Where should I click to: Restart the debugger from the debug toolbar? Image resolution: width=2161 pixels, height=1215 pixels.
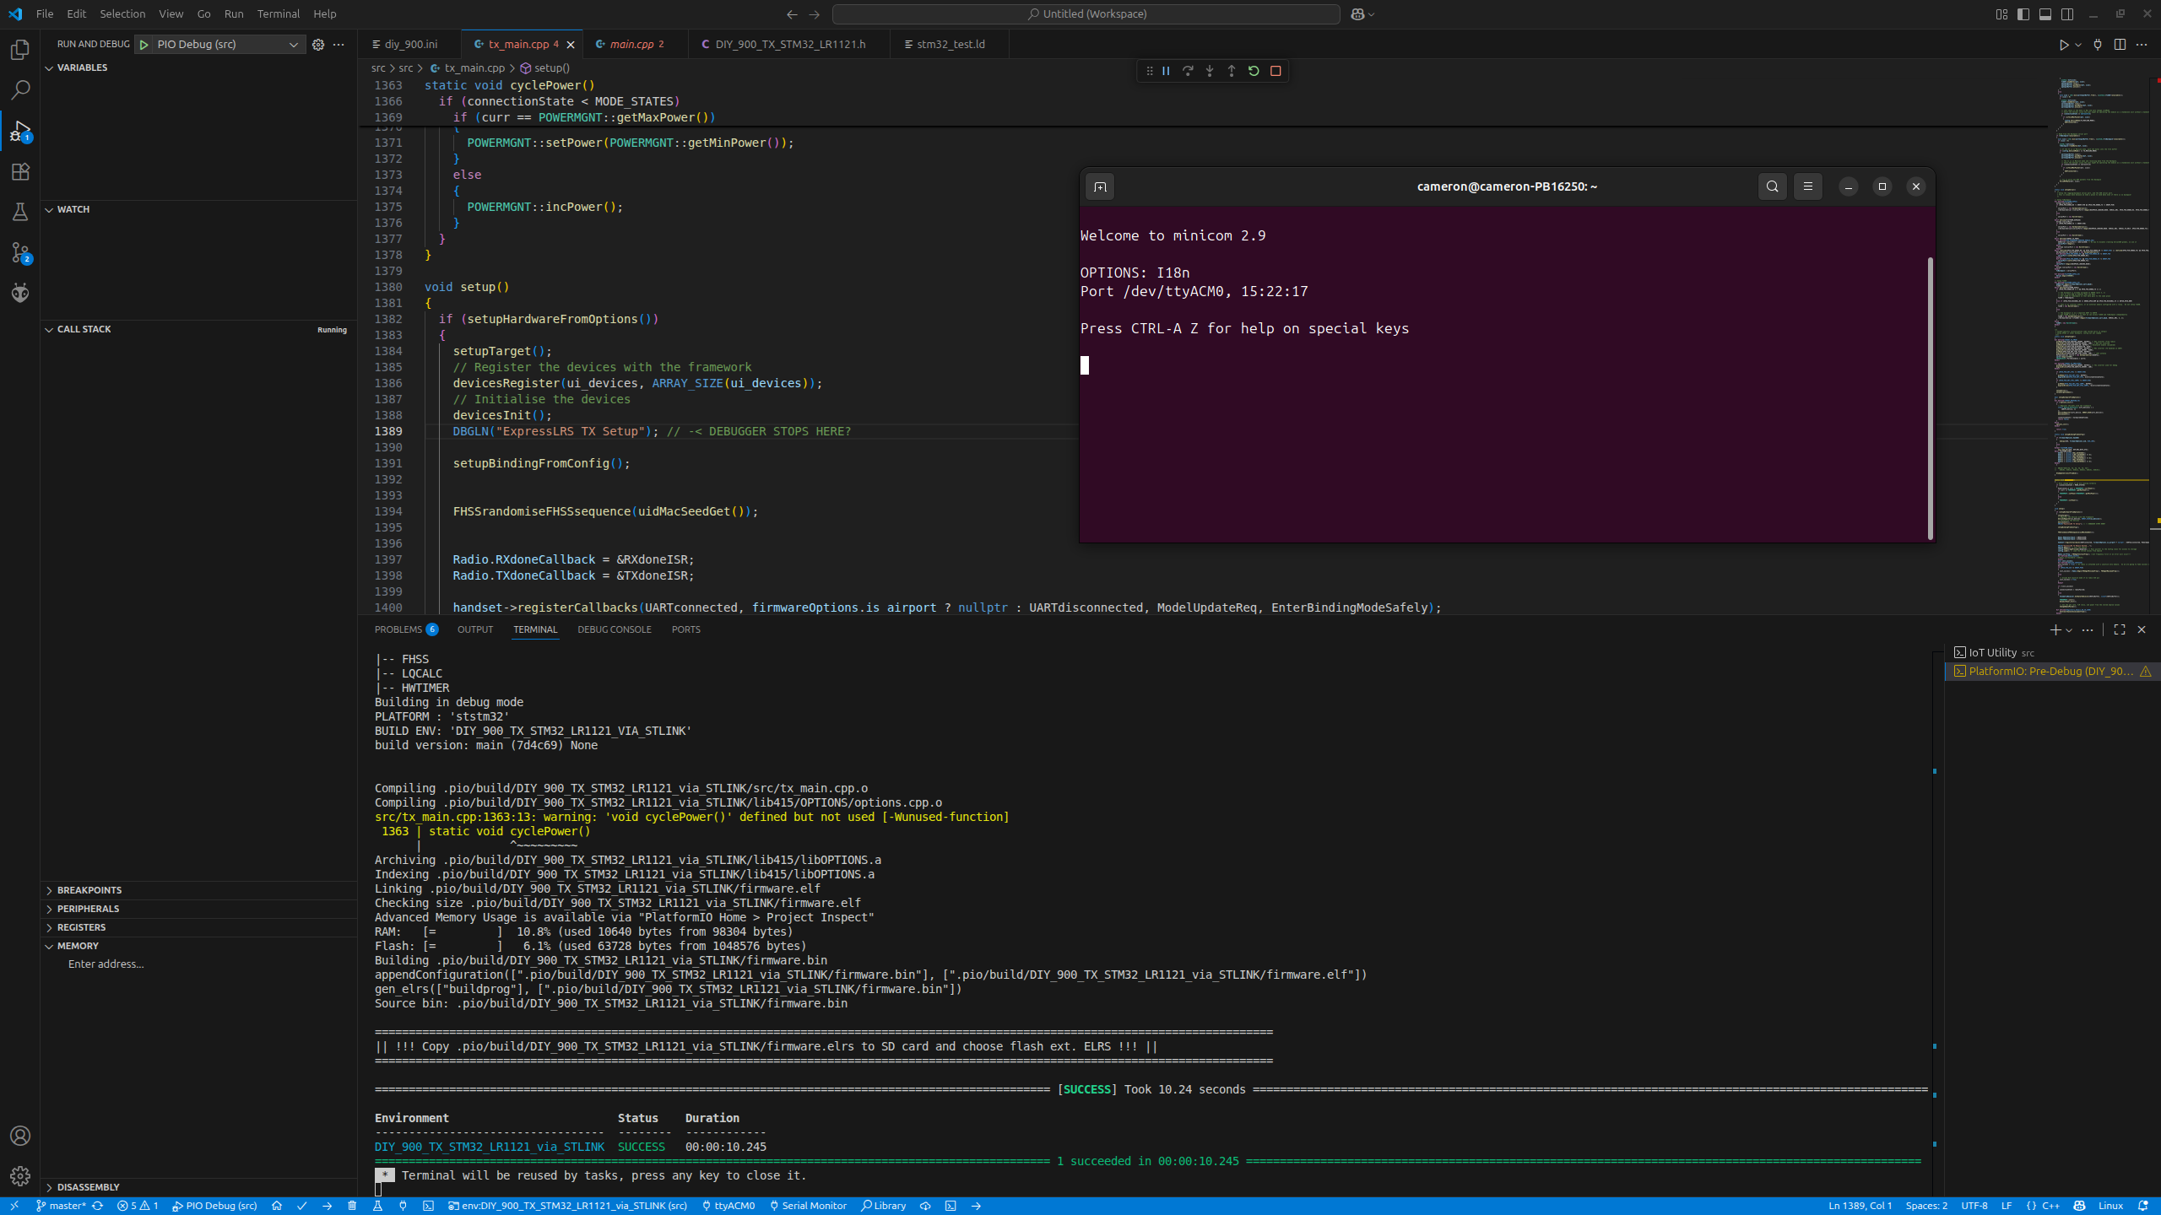[1254, 71]
